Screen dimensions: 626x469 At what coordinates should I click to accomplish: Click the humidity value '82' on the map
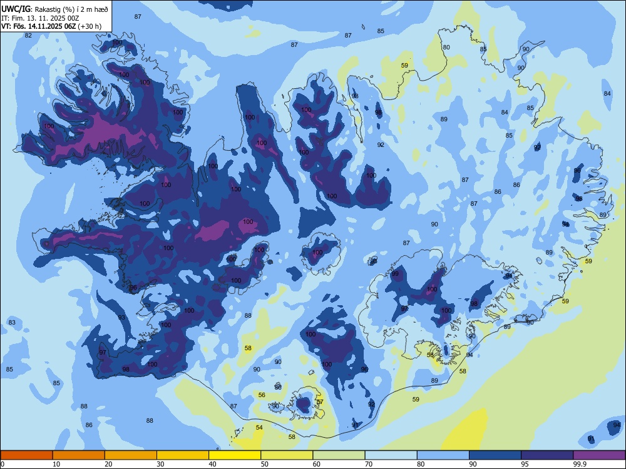tap(28, 35)
